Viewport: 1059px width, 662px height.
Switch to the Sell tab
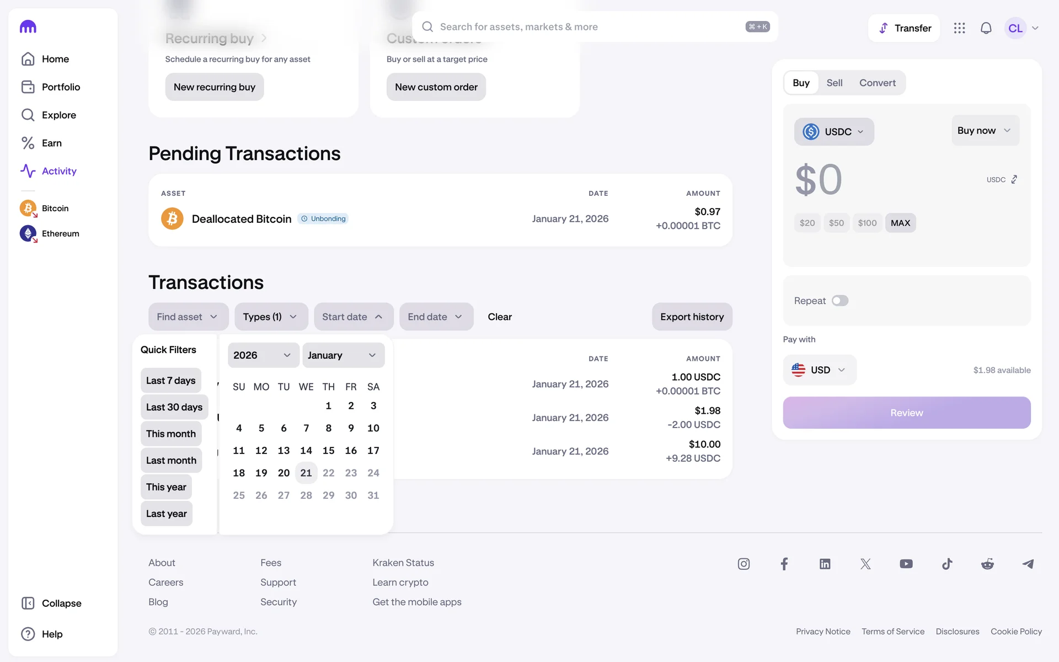pos(834,83)
